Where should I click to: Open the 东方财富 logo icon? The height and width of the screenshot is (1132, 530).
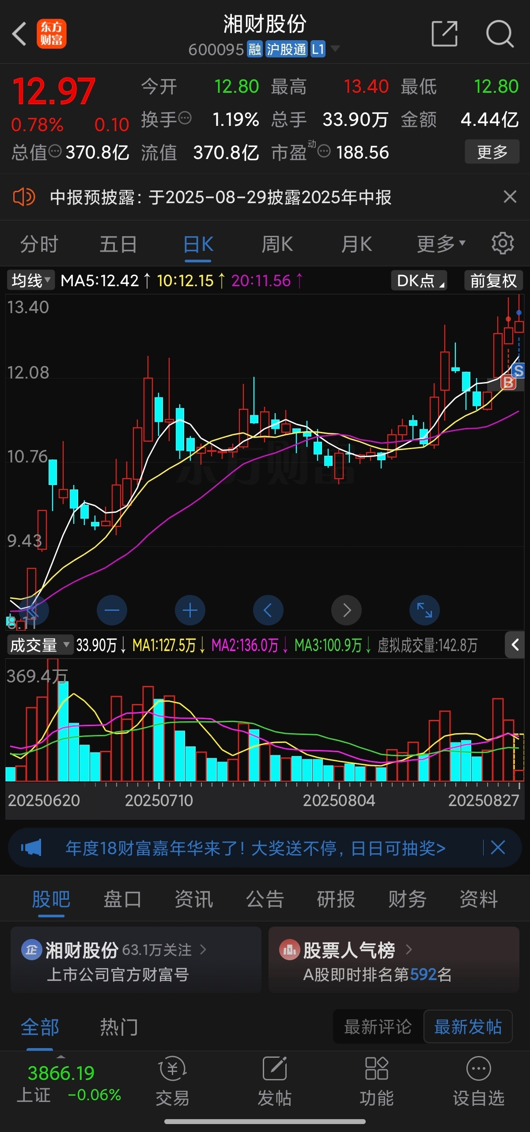(x=51, y=34)
